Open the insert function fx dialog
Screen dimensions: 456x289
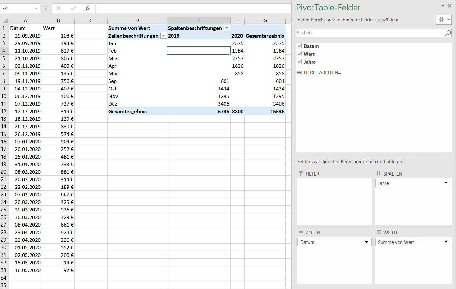[x=87, y=8]
